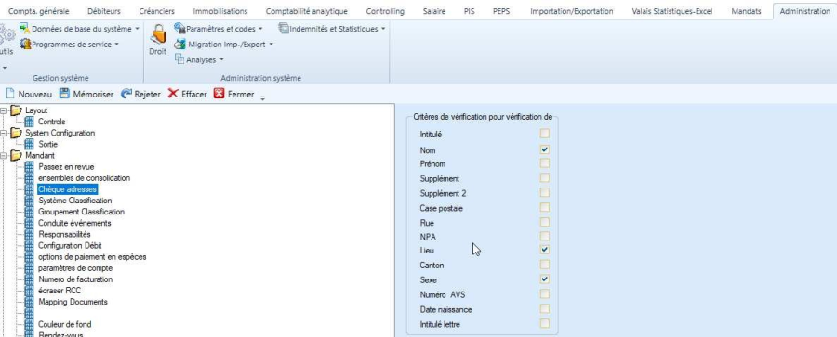Click the Mémoriser save disk icon
The width and height of the screenshot is (837, 337).
(x=64, y=94)
